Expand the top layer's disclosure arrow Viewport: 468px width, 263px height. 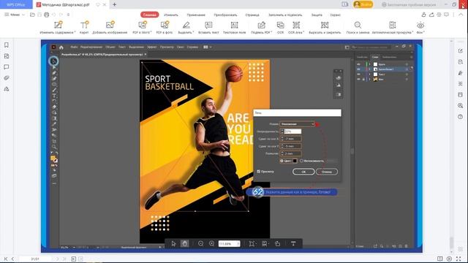(x=369, y=64)
